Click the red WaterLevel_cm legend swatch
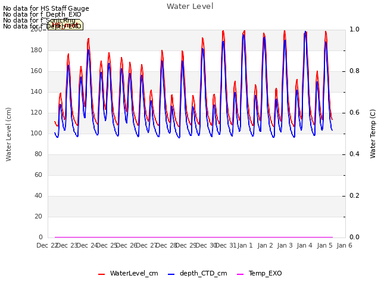381x285 pixels. tap(101, 274)
